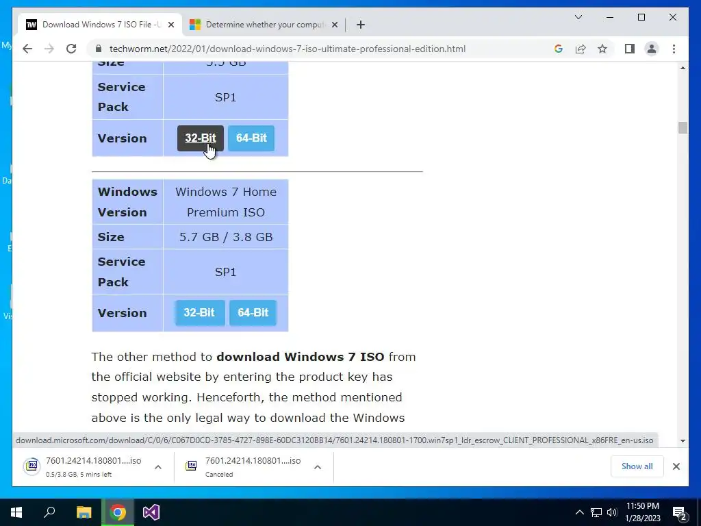Download Home Premium 64-Bit ISO

(x=253, y=312)
